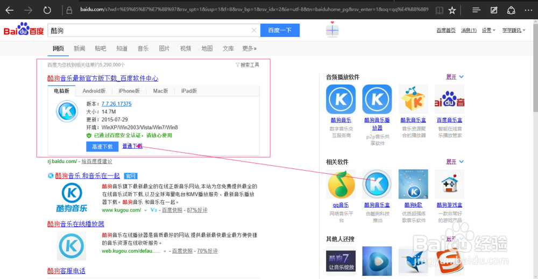Open blue play-button player thumbnail
Screen dimensions: 538x279
coord(377,261)
